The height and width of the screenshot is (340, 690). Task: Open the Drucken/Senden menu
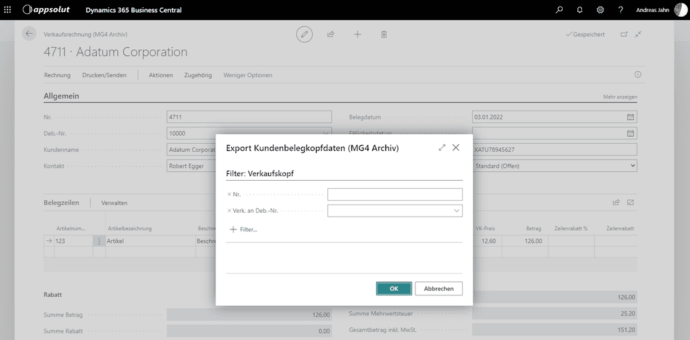104,75
